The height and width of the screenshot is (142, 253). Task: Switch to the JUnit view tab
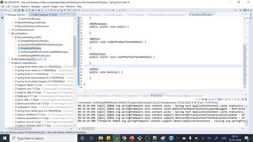click(x=53, y=15)
